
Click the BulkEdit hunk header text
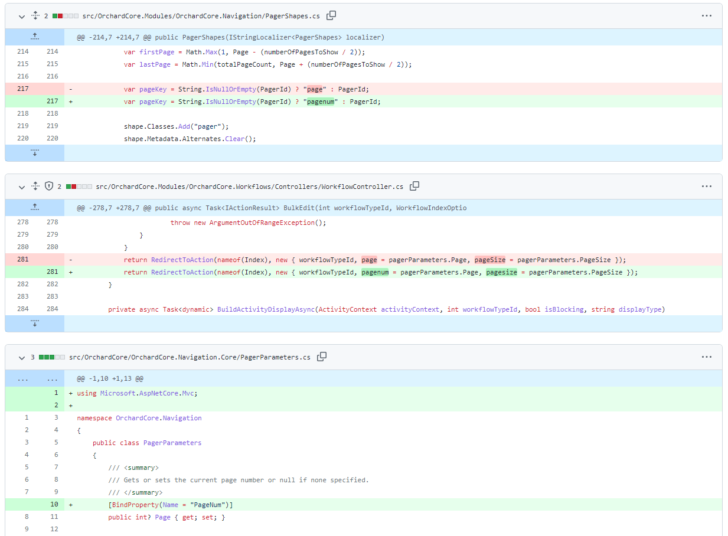(272, 208)
